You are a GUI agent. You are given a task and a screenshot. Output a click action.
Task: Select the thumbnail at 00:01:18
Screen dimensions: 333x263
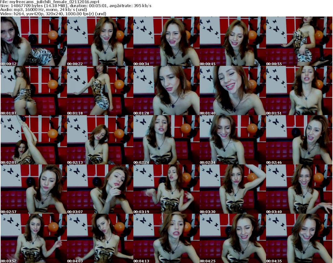100,90
